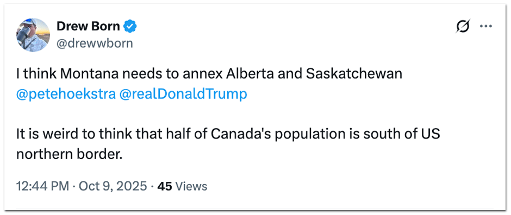
Task: Click the coffee mug in the avatar
Action: 24,34
